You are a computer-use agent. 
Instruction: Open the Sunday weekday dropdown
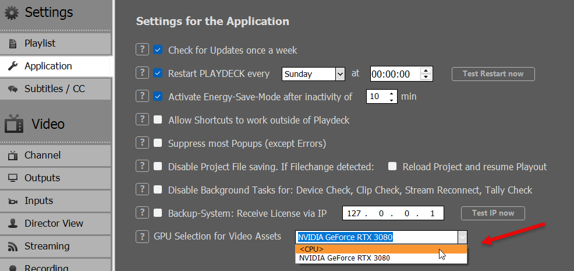[340, 74]
